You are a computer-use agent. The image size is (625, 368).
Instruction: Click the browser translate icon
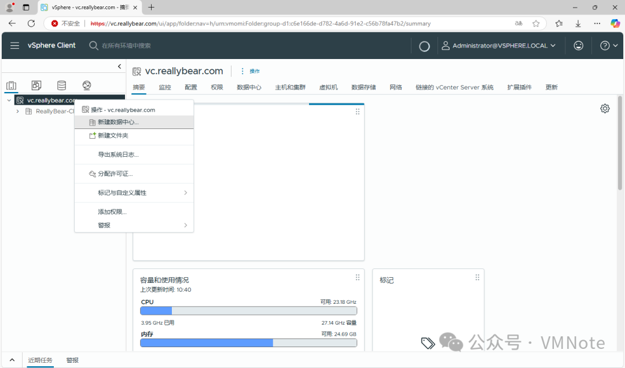click(519, 24)
